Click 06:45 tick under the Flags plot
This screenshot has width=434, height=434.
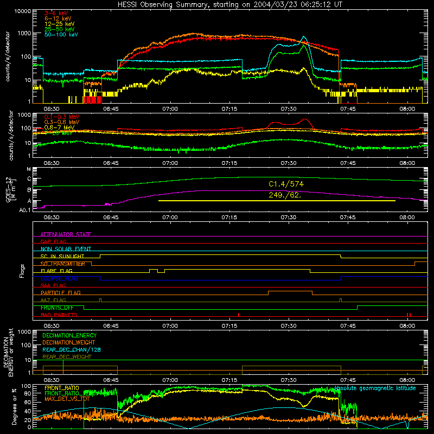pos(111,326)
